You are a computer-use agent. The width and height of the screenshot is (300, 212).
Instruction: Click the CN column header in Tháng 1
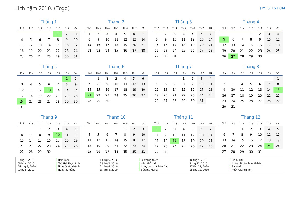click(x=76, y=28)
